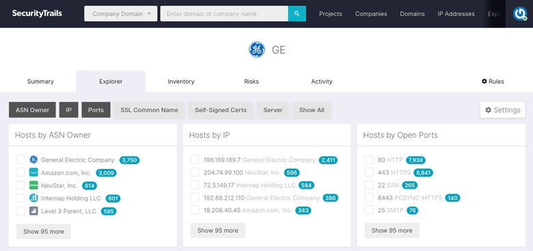
Task: Check the 80 HTTP port checkbox
Action: [369, 160]
